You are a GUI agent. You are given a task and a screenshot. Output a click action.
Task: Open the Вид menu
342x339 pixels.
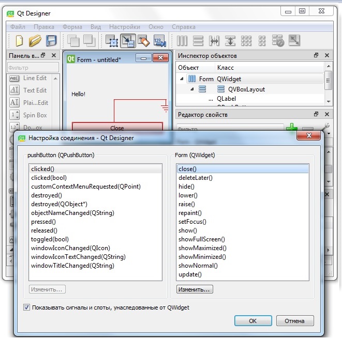96,27
